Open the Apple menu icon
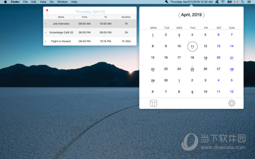This screenshot has height=159, width=255. coord(6,2)
